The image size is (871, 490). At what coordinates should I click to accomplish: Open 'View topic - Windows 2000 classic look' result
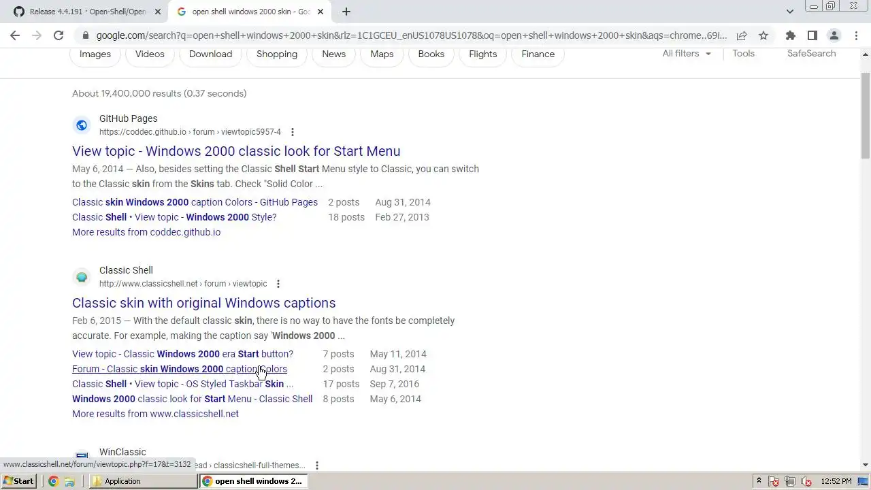[236, 151]
